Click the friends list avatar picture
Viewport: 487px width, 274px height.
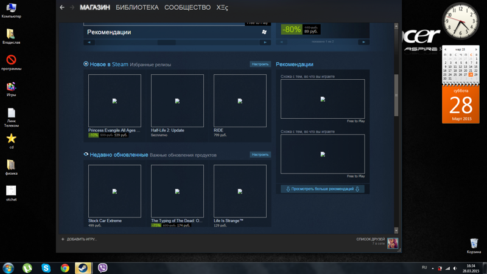(393, 243)
